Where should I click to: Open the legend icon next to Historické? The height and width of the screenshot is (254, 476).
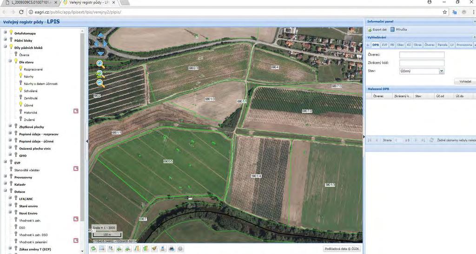(x=76, y=111)
